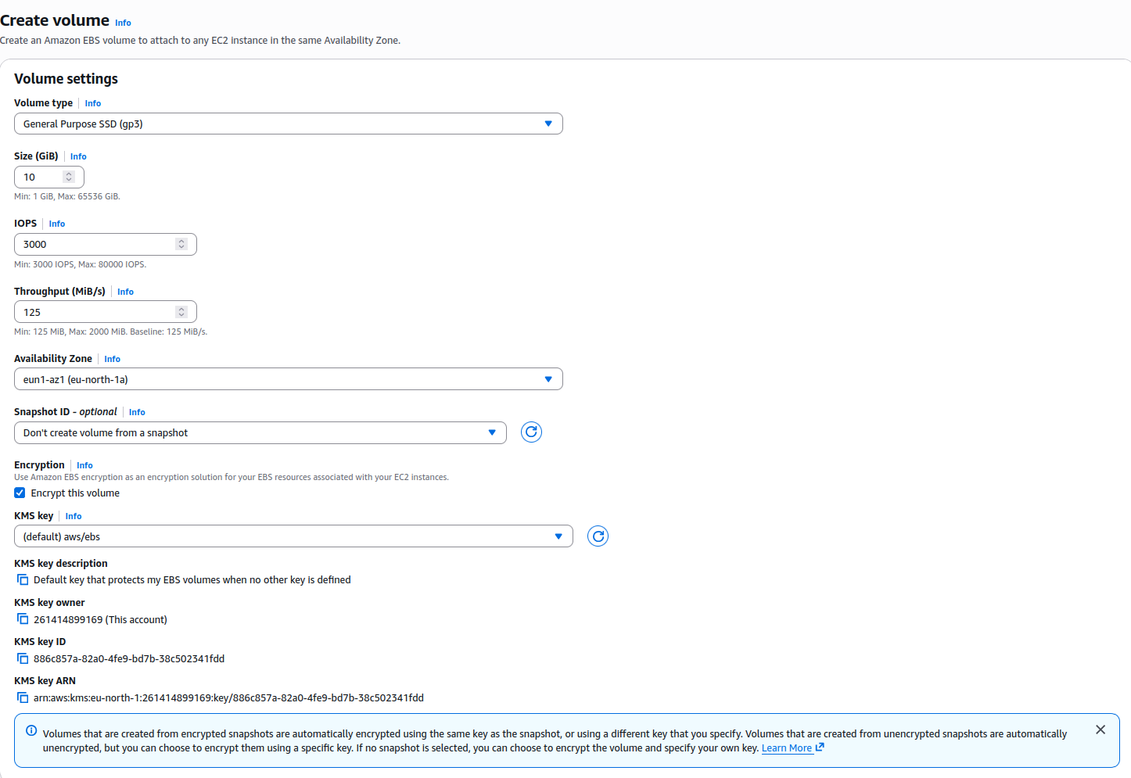This screenshot has height=778, width=1131.
Task: Copy the KMS key owner ID
Action: click(x=23, y=619)
